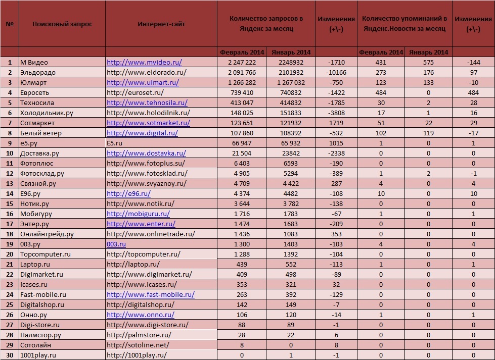Select the 'Евросеть' cell
The image size is (495, 360).
[62, 93]
